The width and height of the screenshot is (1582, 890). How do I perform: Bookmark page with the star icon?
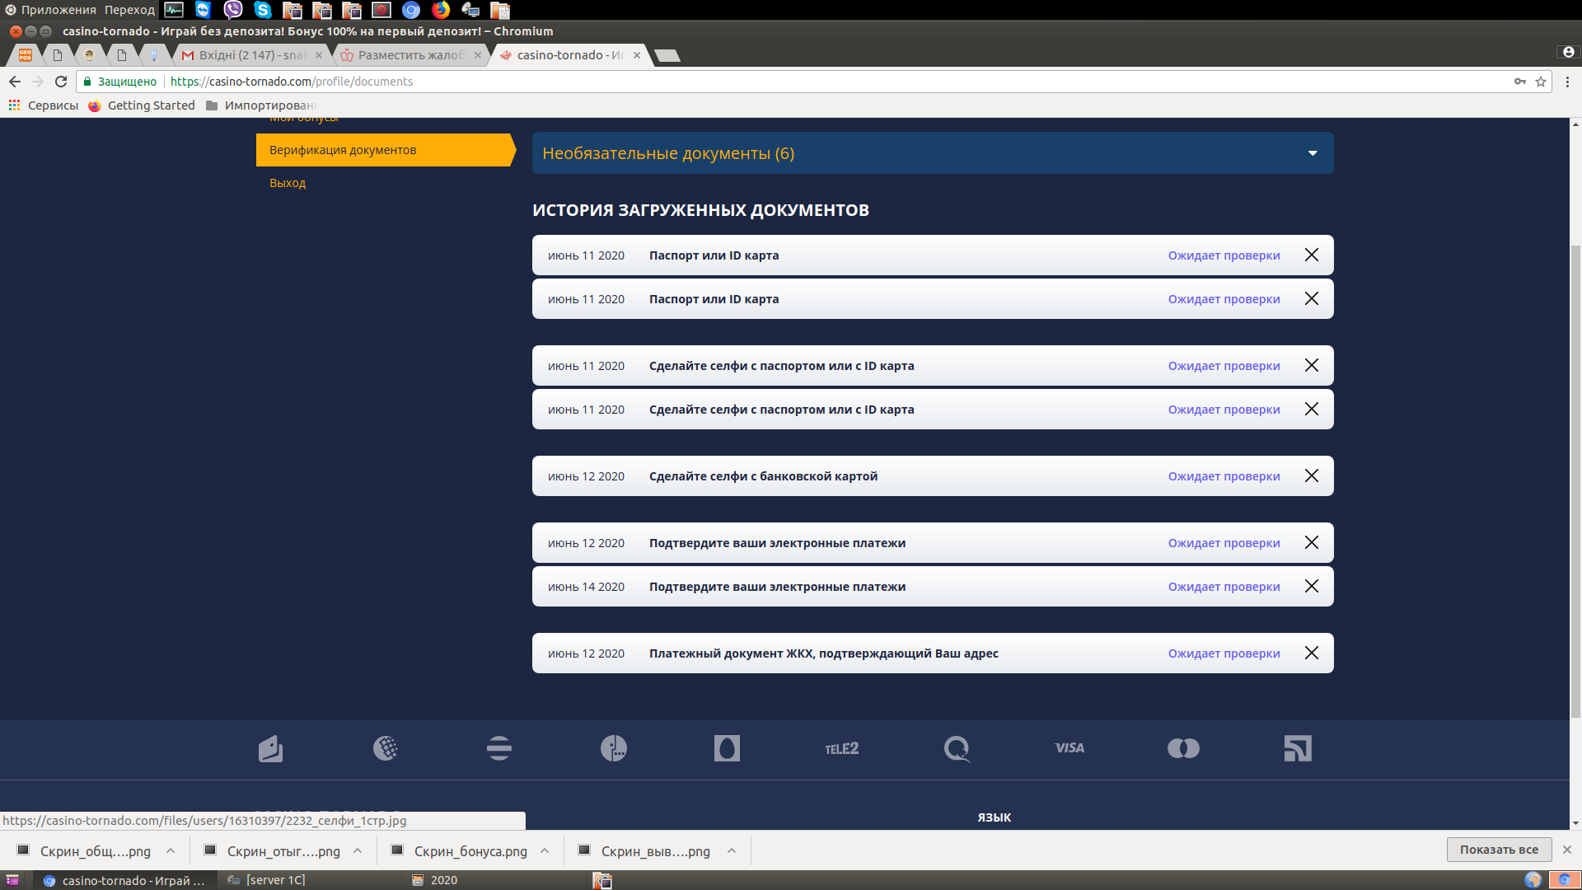(1541, 82)
